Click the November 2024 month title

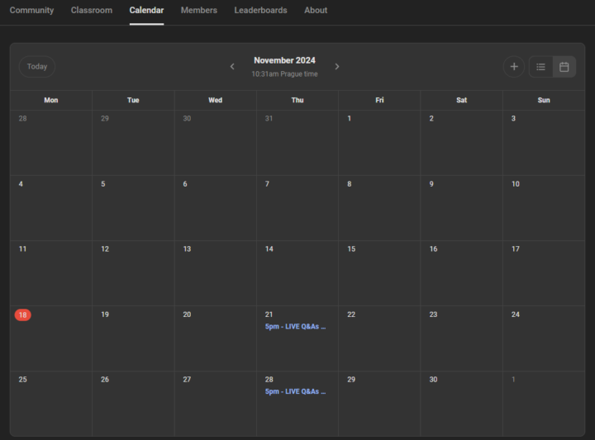(x=284, y=60)
